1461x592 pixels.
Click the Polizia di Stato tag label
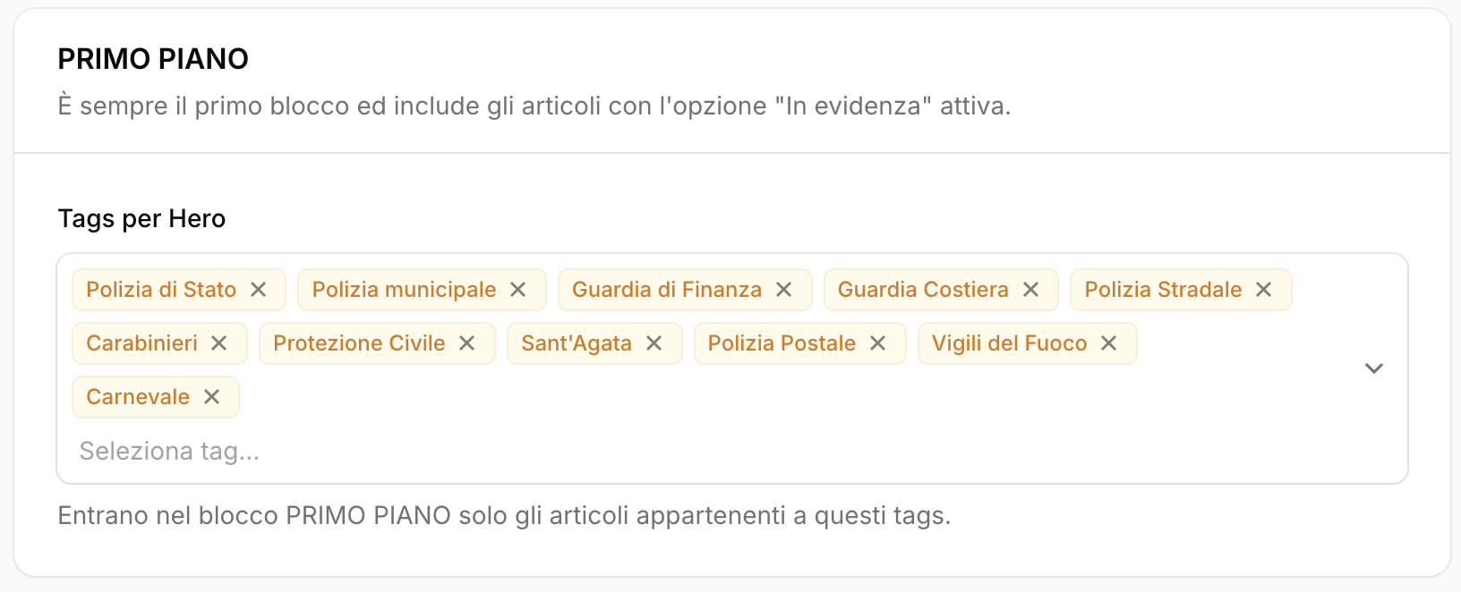click(x=161, y=290)
